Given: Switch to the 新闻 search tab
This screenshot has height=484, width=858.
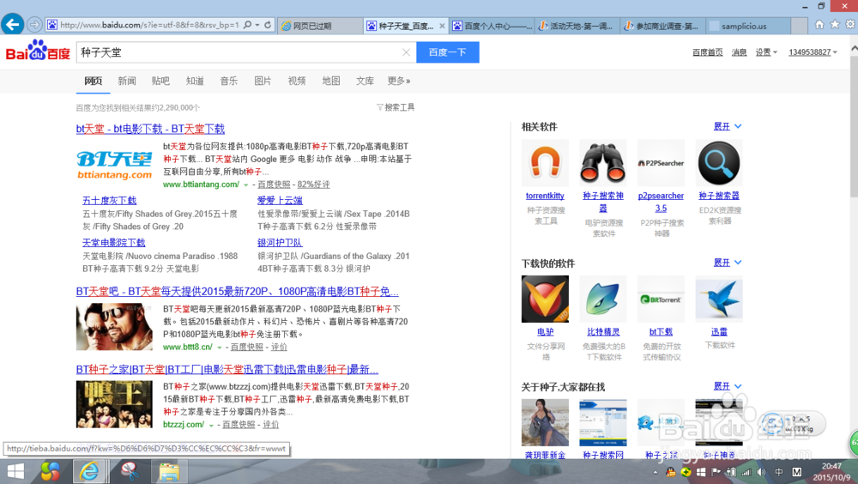Looking at the screenshot, I should (127, 81).
